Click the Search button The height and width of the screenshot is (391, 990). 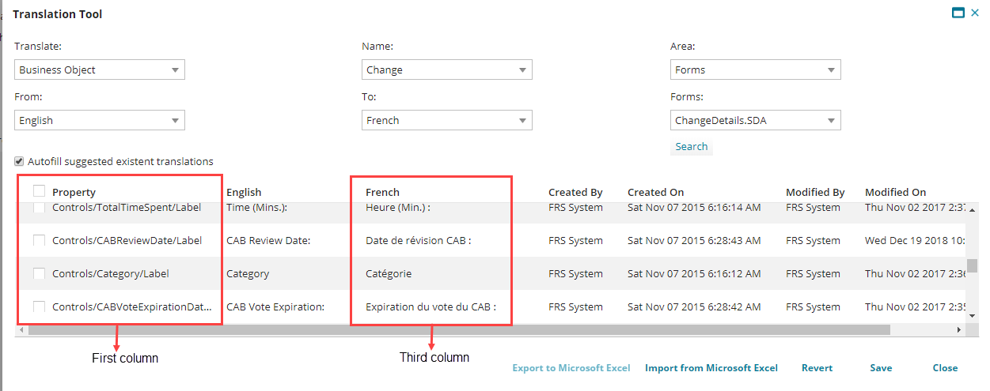tap(691, 147)
